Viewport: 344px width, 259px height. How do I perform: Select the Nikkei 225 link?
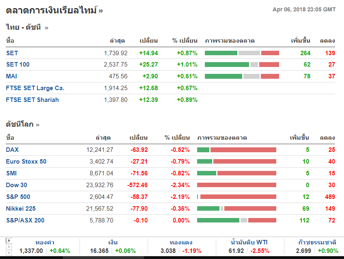tap(21, 209)
